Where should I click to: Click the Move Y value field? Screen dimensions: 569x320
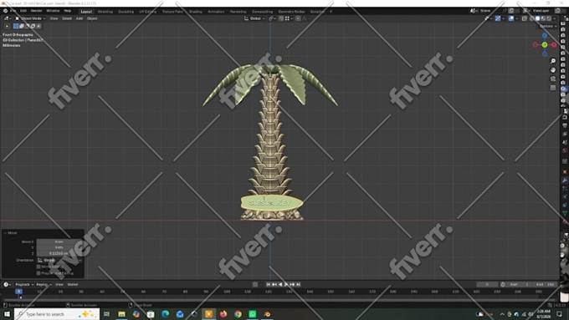[59, 247]
